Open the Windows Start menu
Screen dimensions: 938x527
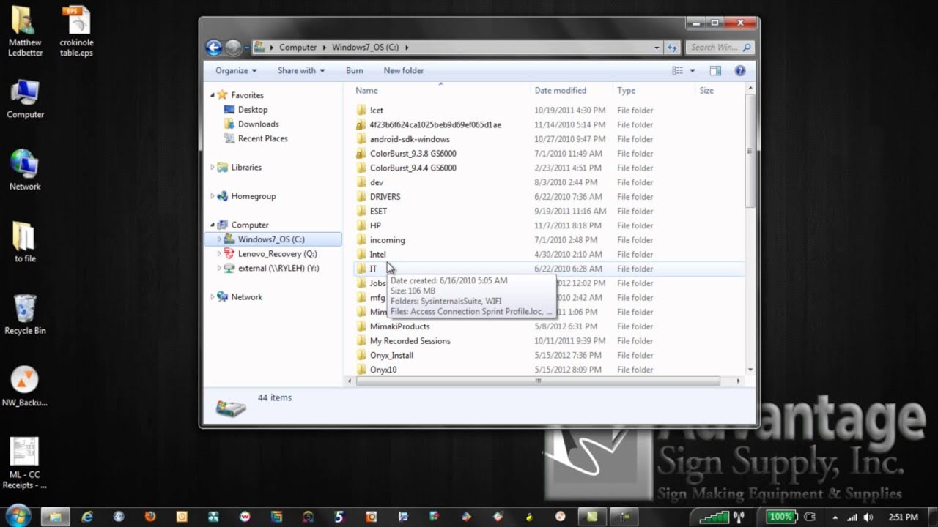coord(18,516)
